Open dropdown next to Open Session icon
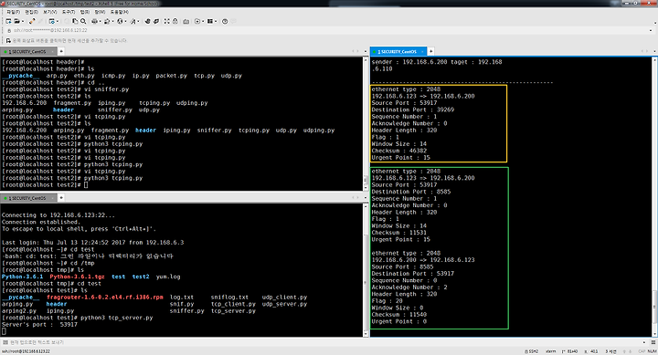 pos(23,21)
